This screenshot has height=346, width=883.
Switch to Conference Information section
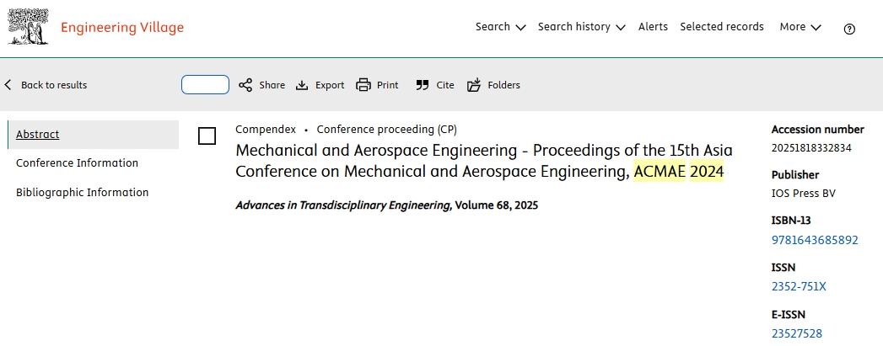77,162
